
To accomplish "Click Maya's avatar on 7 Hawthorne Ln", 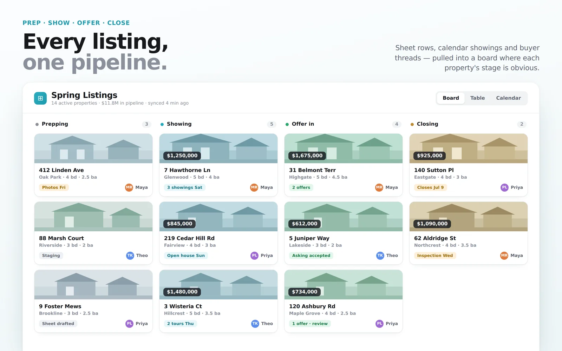I will [x=254, y=187].
